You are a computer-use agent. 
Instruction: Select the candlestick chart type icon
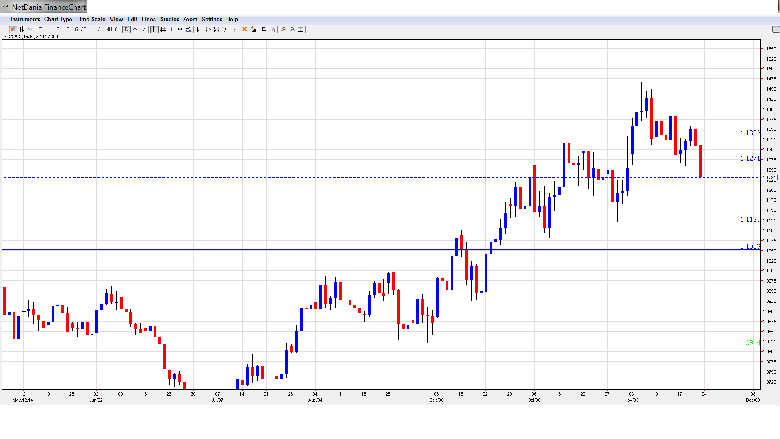pos(13,29)
